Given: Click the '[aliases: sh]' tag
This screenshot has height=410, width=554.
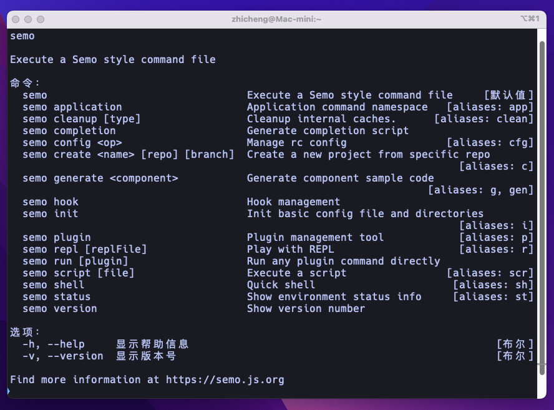Looking at the screenshot, I should click(x=493, y=285).
